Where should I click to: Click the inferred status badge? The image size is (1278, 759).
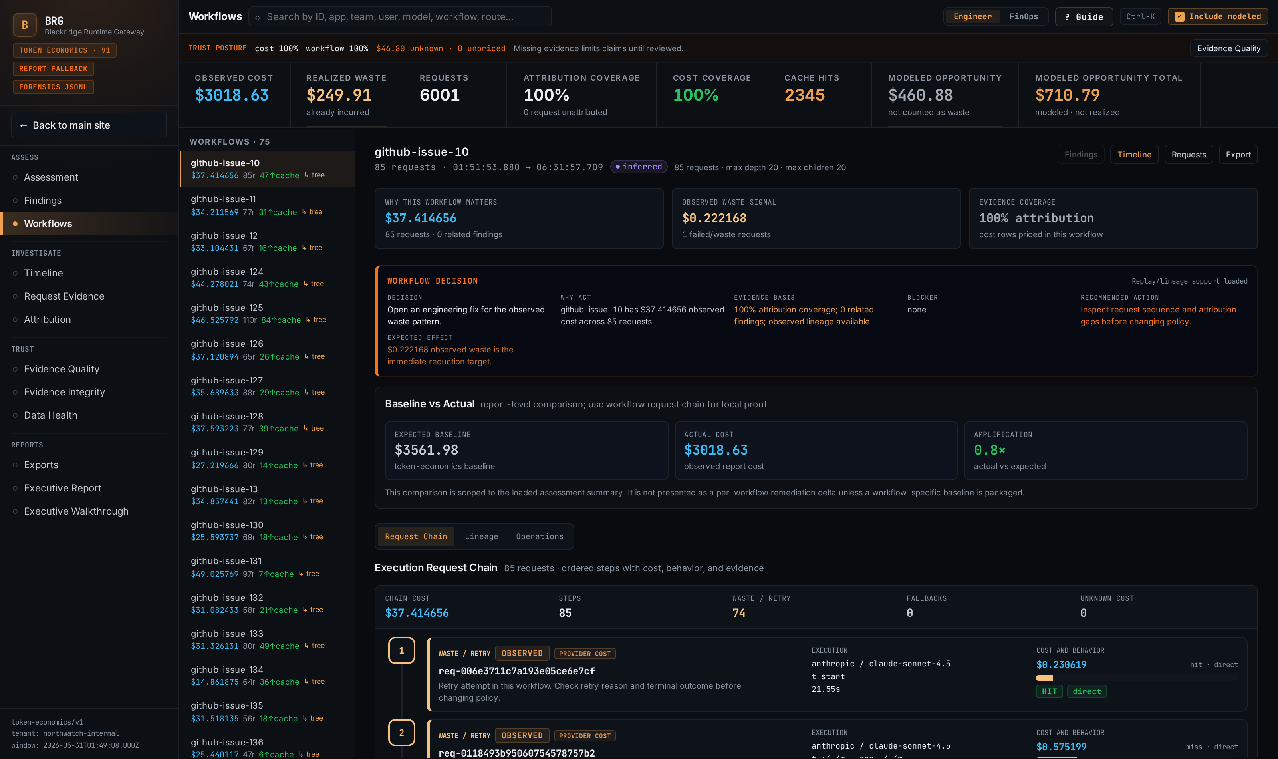(x=639, y=167)
